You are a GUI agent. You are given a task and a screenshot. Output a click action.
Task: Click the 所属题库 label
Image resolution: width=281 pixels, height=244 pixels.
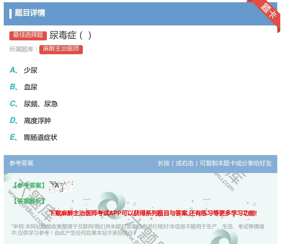coord(23,49)
